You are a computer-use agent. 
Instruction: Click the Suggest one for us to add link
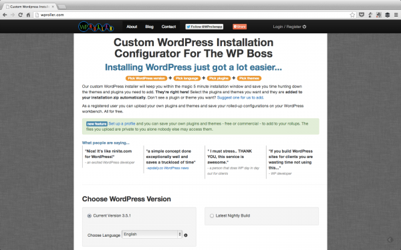click(x=241, y=97)
